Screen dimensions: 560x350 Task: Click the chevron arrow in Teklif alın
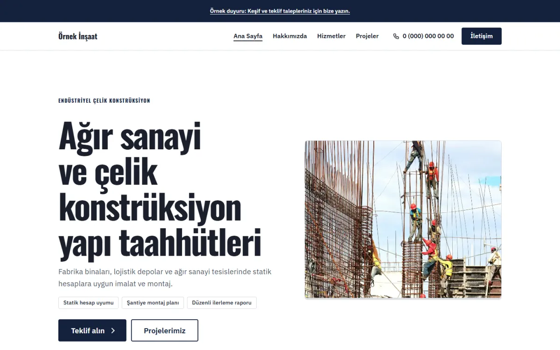tap(113, 330)
